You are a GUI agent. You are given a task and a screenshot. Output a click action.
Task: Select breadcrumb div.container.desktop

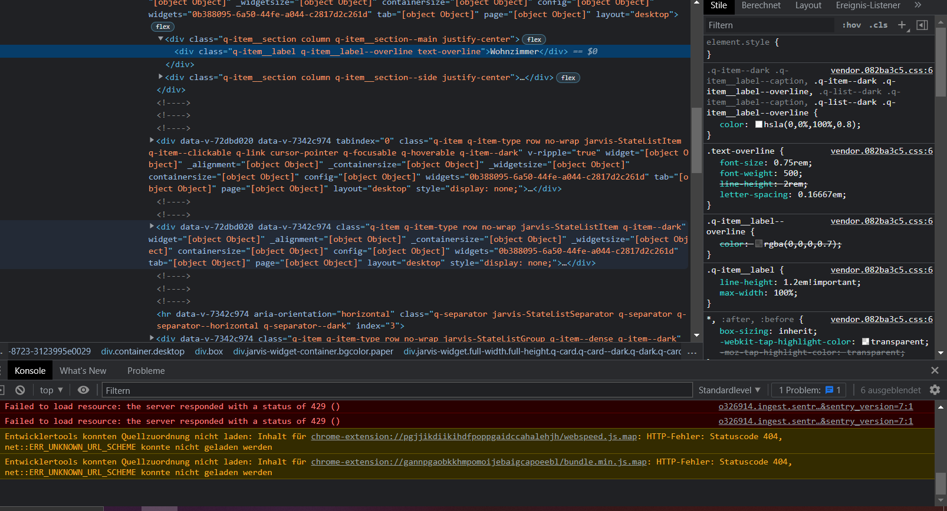point(143,351)
